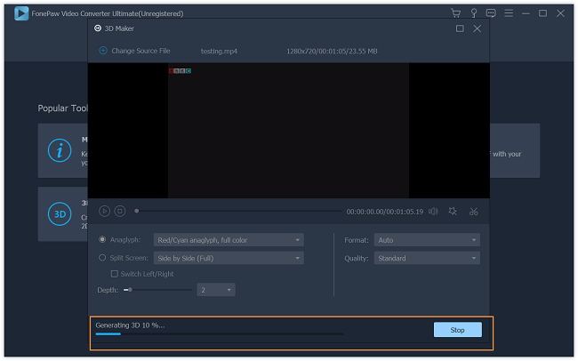Click the Generating 3D 10 % status text
Screen dimensions: 578x361
(x=130, y=325)
